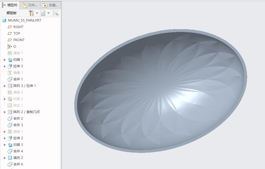This screenshot has height=169, width=265.
Task: Open the dropdown arrow beside the list icon
Action: click(49, 13)
